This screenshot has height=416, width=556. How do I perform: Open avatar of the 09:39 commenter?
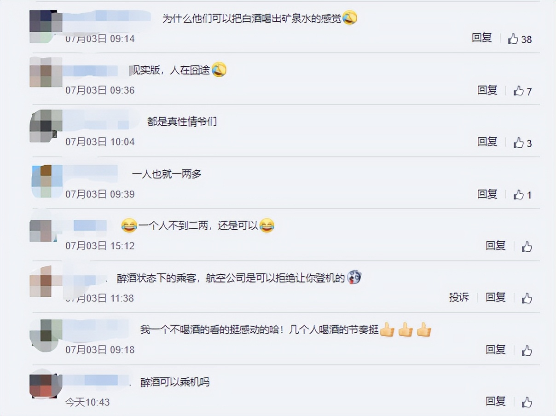(47, 181)
